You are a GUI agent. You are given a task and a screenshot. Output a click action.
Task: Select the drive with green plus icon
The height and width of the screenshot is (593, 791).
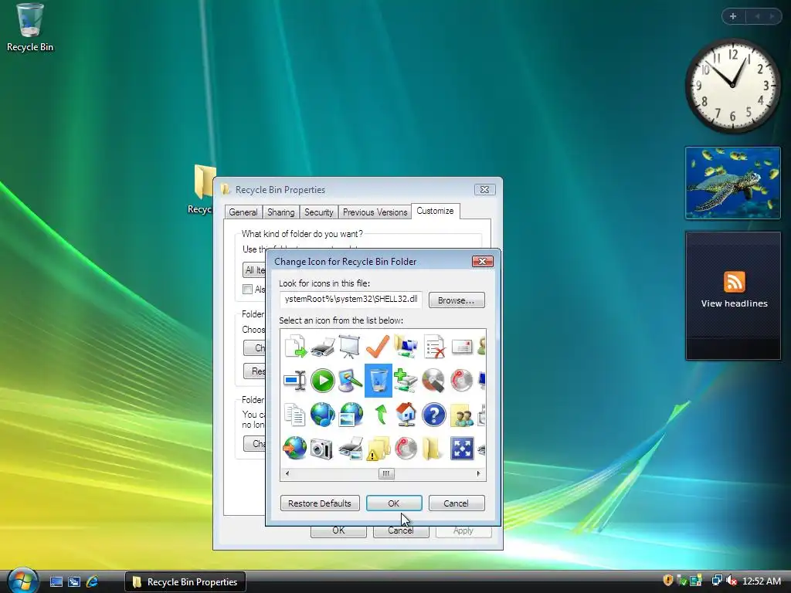coord(406,380)
